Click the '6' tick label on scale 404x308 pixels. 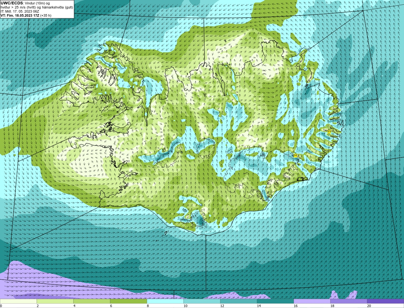[111, 306]
